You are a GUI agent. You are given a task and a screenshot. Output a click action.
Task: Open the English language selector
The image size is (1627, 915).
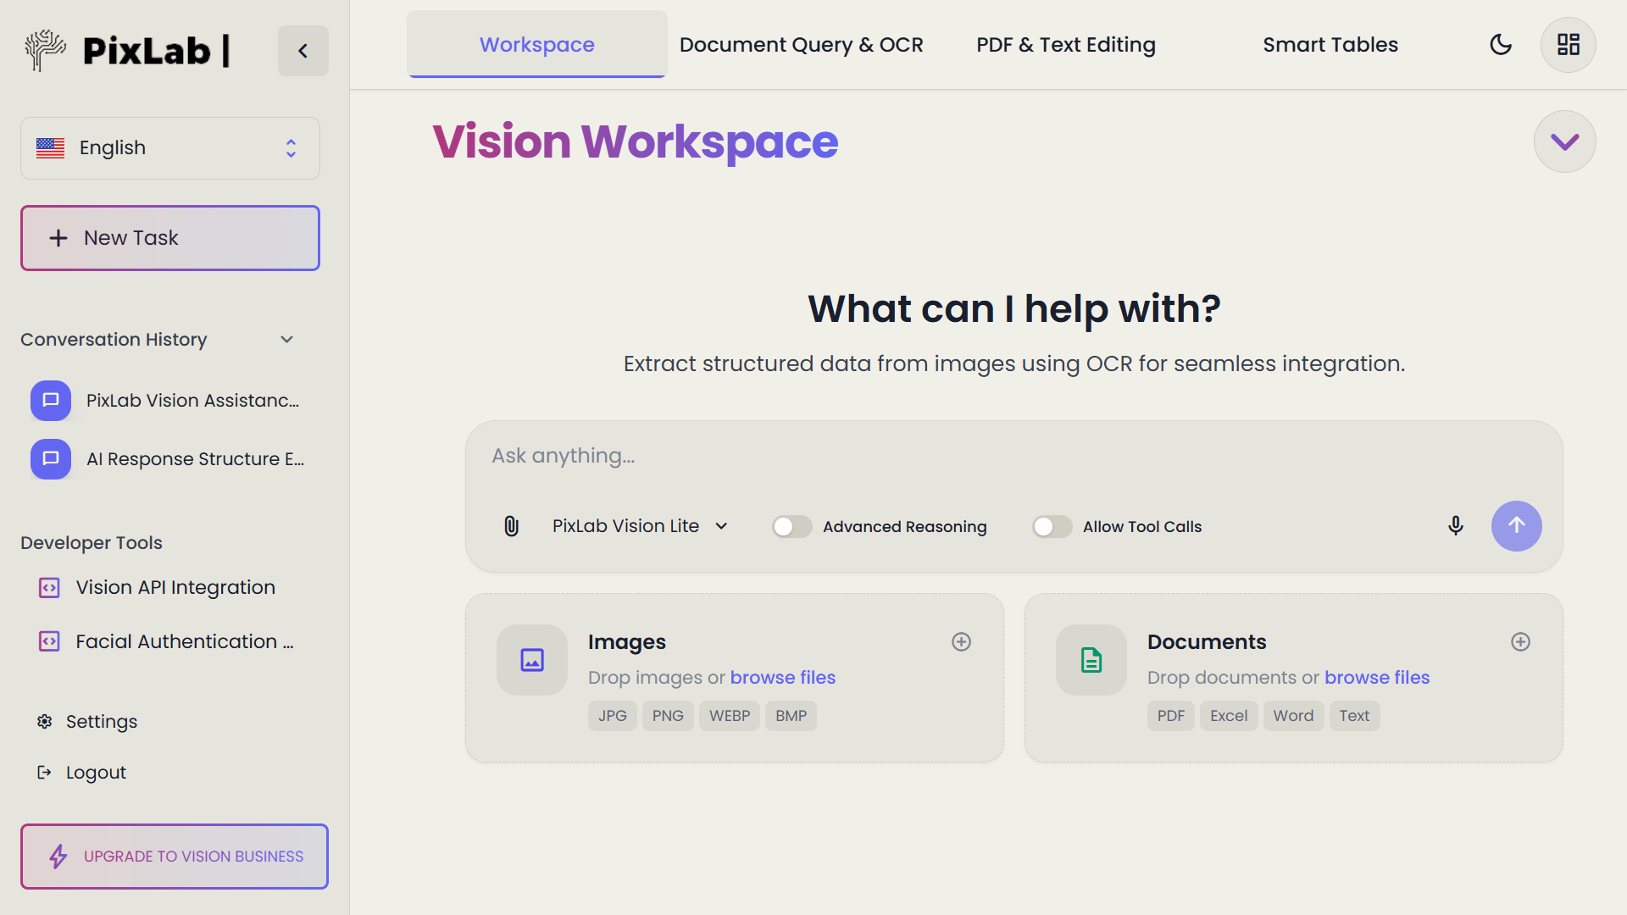pyautogui.click(x=169, y=148)
